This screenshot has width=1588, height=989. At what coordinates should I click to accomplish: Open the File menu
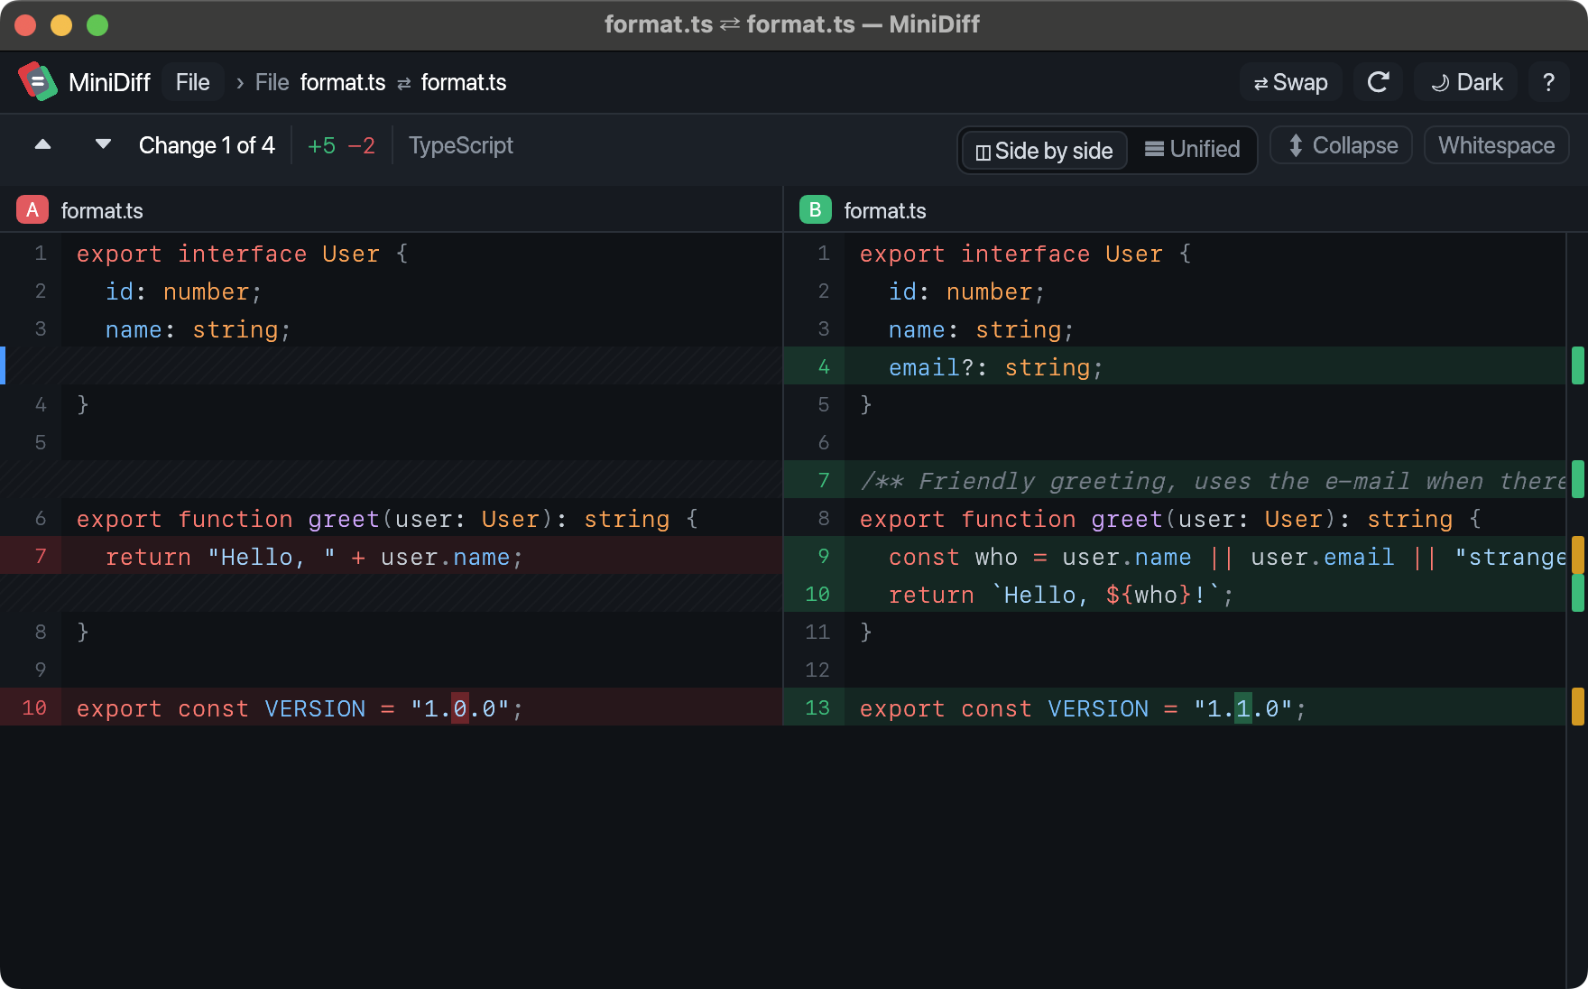coord(193,82)
